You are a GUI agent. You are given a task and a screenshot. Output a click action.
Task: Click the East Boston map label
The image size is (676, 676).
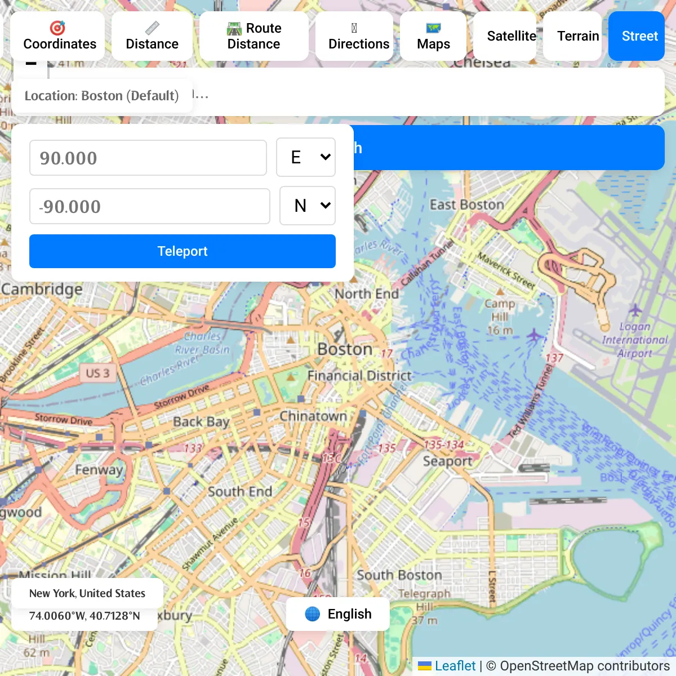point(467,204)
